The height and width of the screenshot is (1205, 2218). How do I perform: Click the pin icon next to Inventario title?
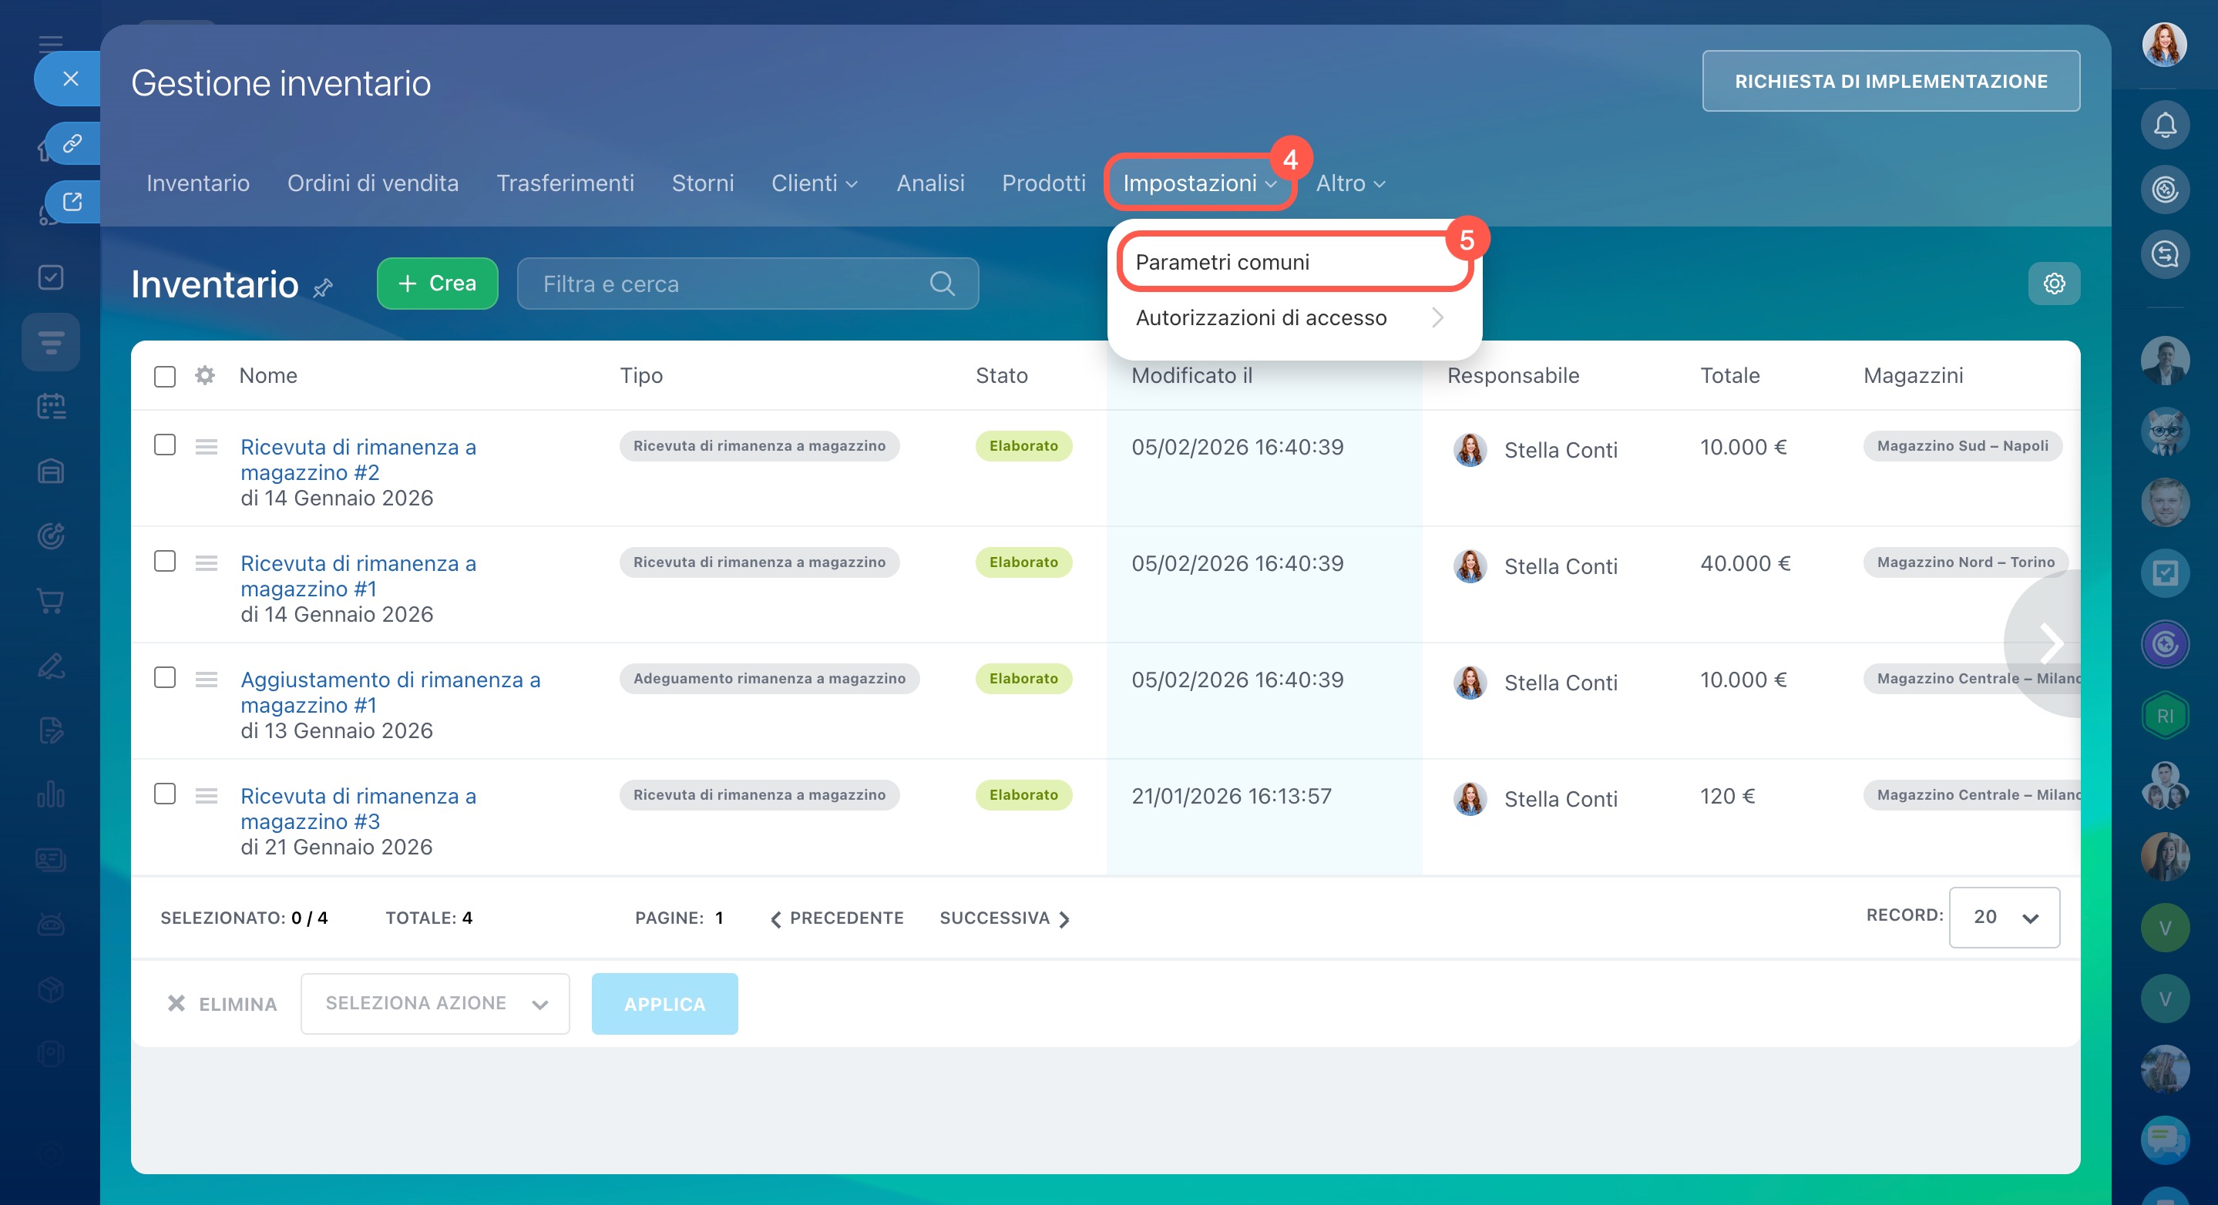click(323, 287)
